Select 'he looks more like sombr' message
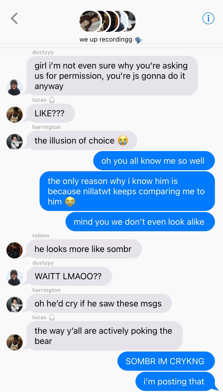Viewport: 223px width, 392px height. click(x=84, y=249)
